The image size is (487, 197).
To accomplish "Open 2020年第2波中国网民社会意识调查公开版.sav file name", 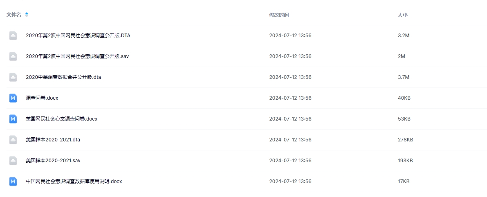I will (77, 56).
